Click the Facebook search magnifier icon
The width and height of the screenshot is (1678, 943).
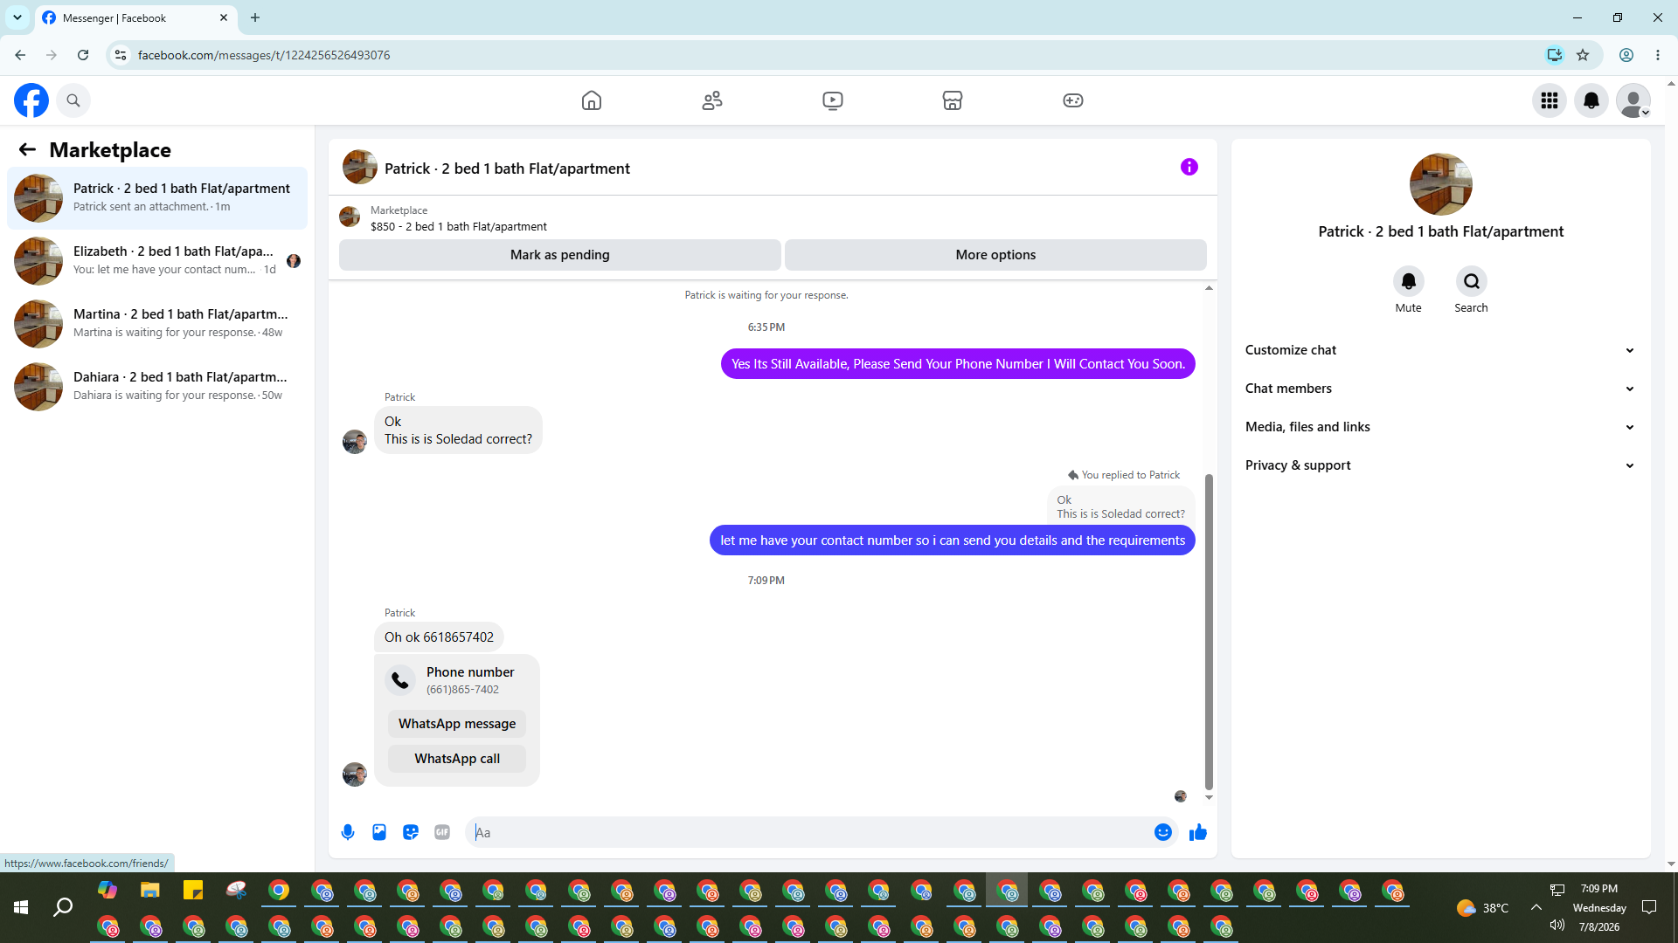coord(73,100)
